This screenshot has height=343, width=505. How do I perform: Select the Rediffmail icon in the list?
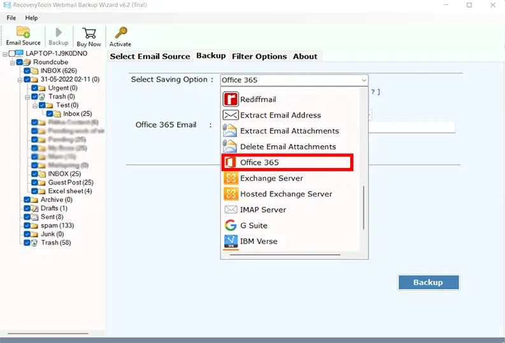pos(230,99)
